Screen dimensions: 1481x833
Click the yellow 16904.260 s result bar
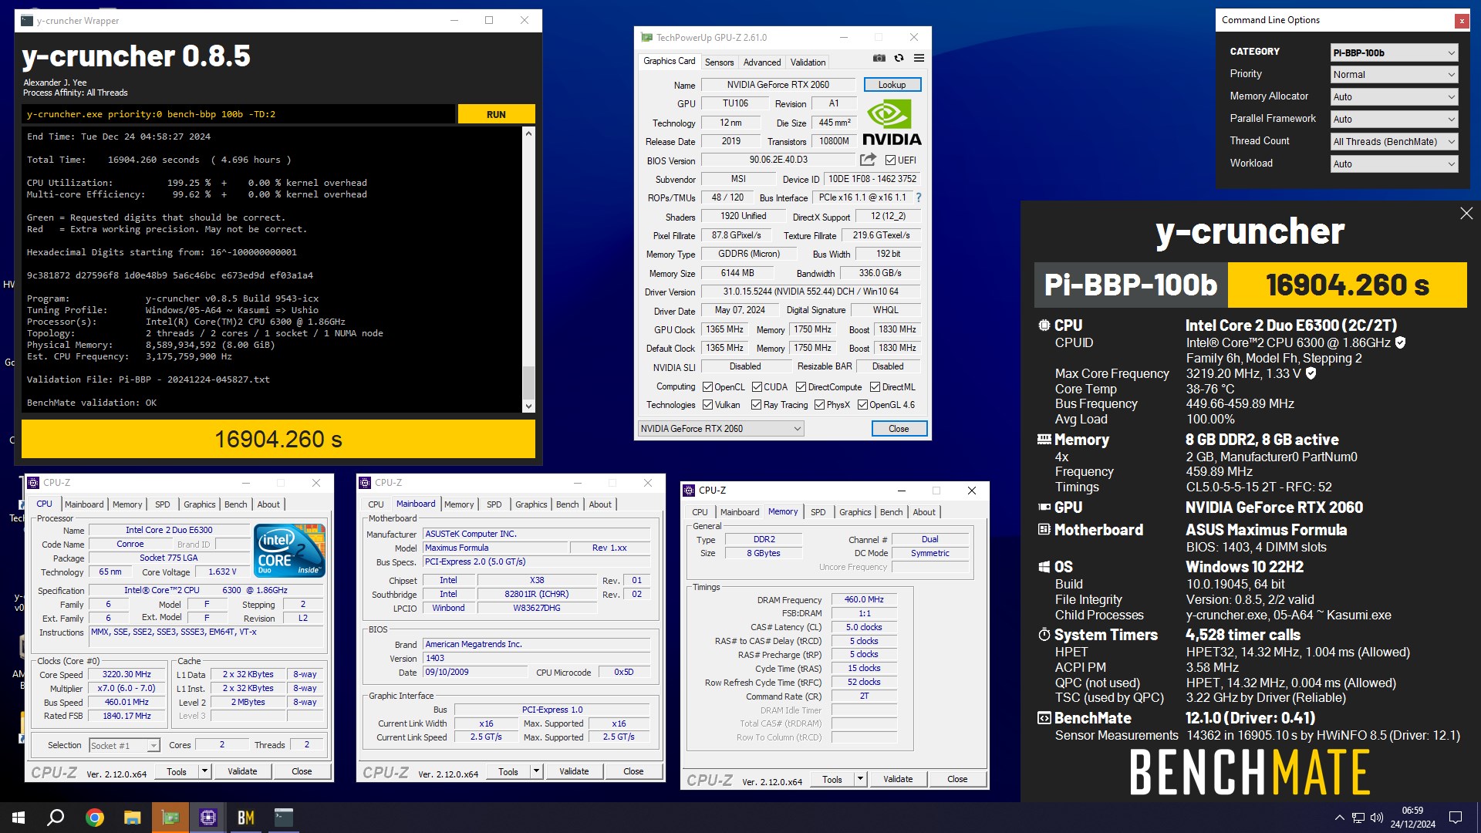click(x=278, y=439)
